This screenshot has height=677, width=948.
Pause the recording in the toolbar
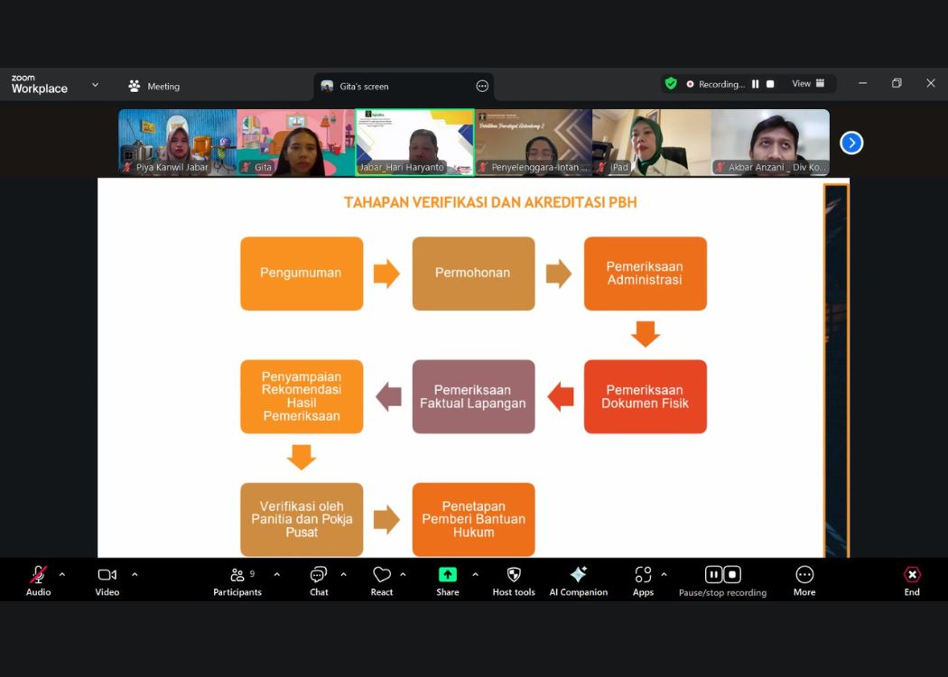713,574
